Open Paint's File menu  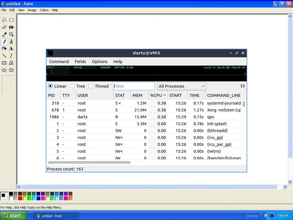coord(4,10)
